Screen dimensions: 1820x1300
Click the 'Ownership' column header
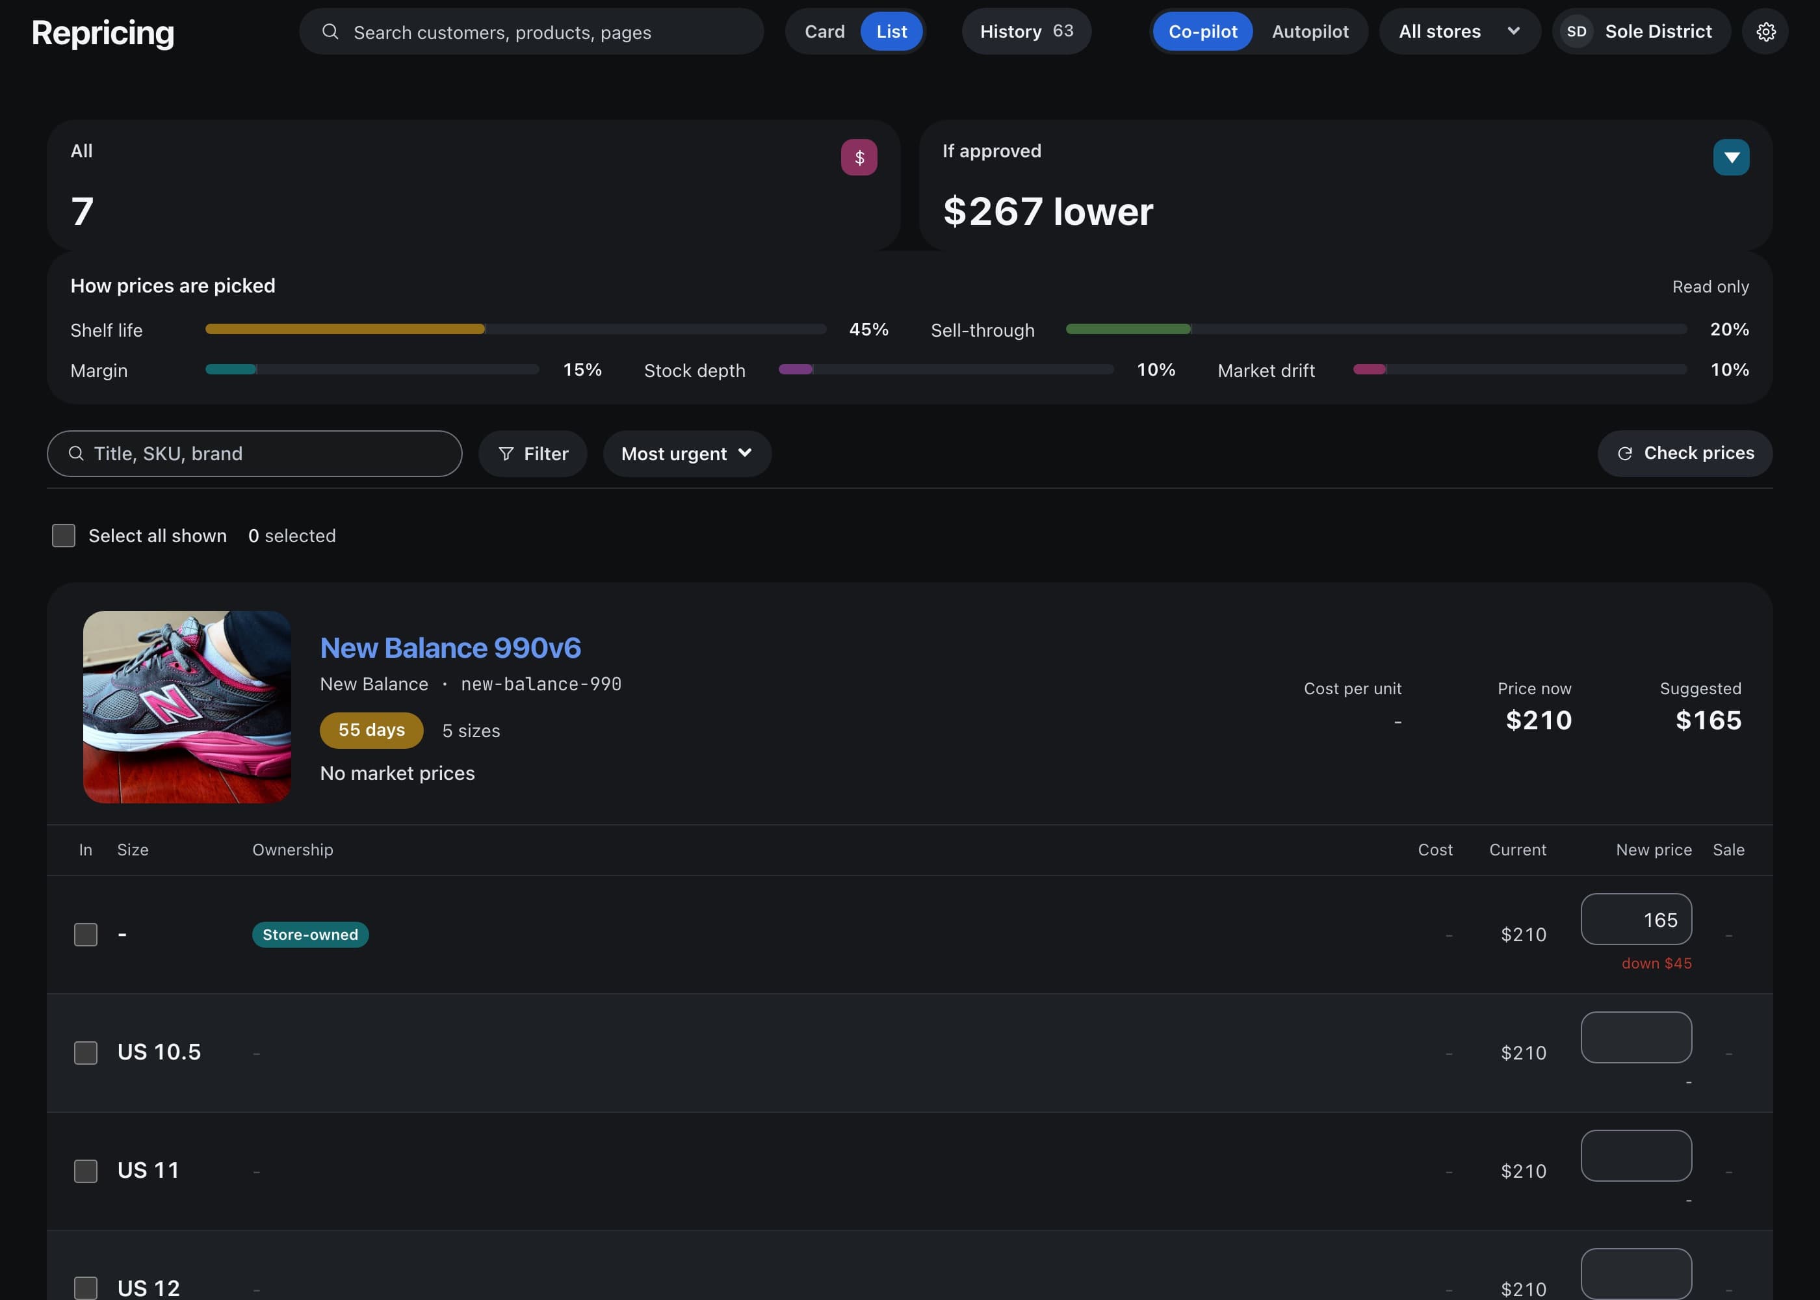[293, 850]
